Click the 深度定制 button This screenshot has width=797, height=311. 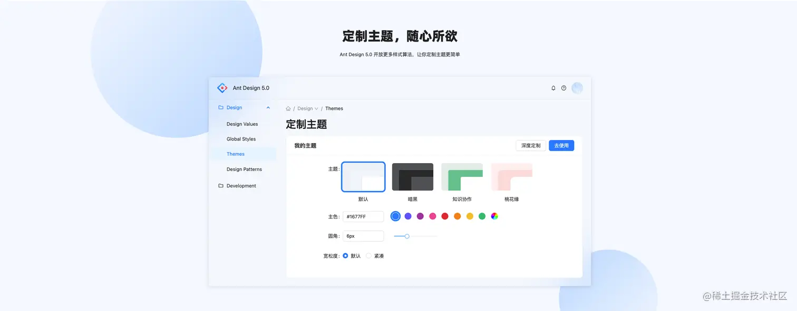531,145
